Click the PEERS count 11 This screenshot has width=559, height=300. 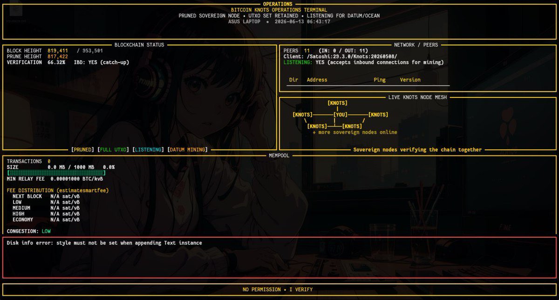coord(307,50)
